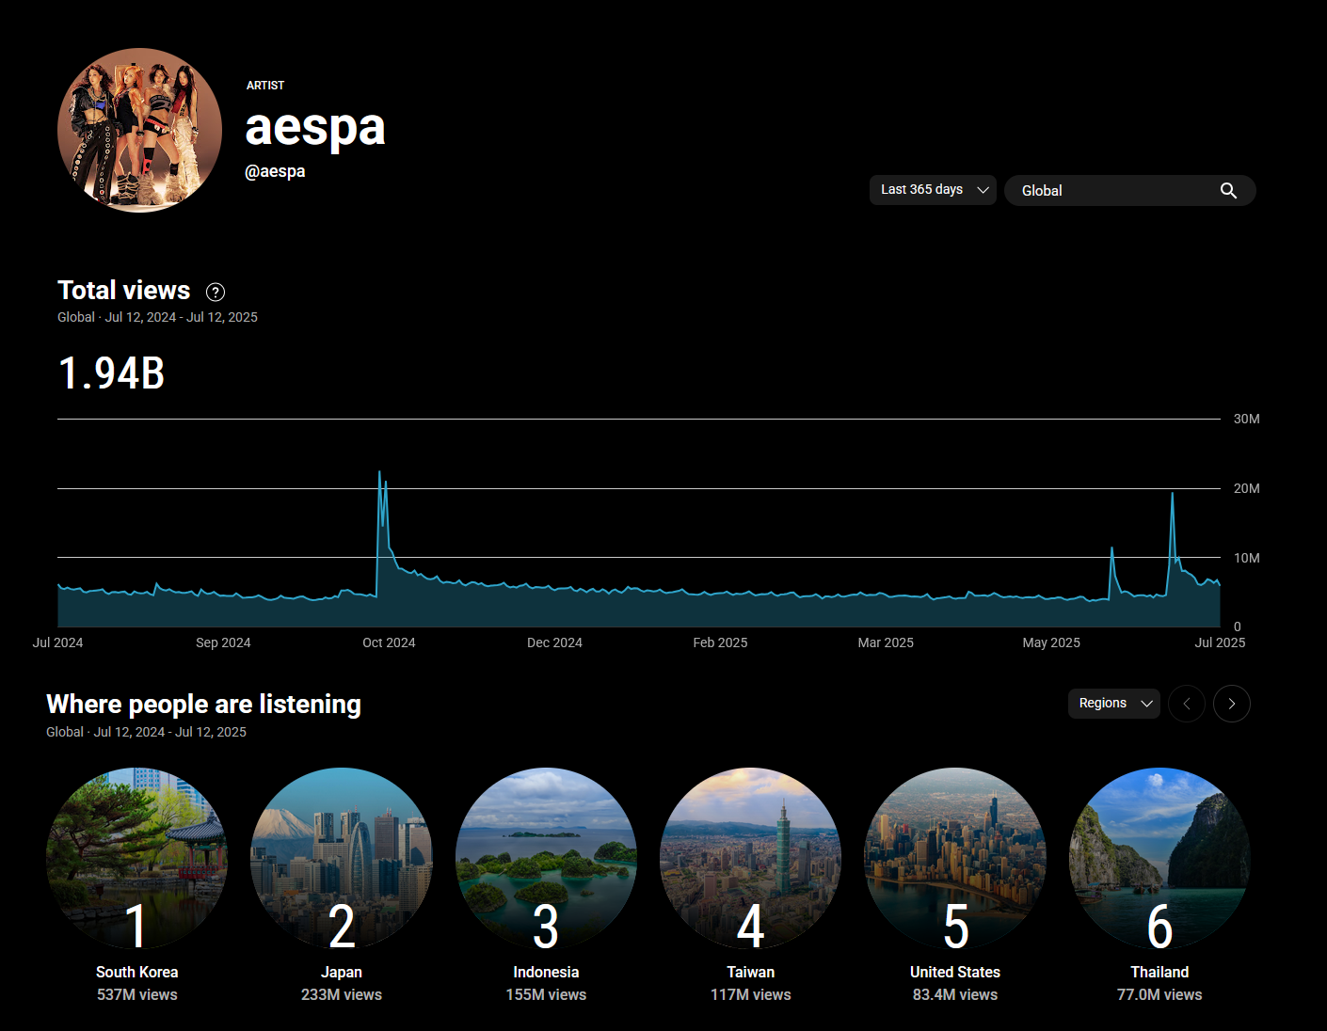Click the 537M views text
Viewport: 1327px width, 1031px height.
coord(136,995)
